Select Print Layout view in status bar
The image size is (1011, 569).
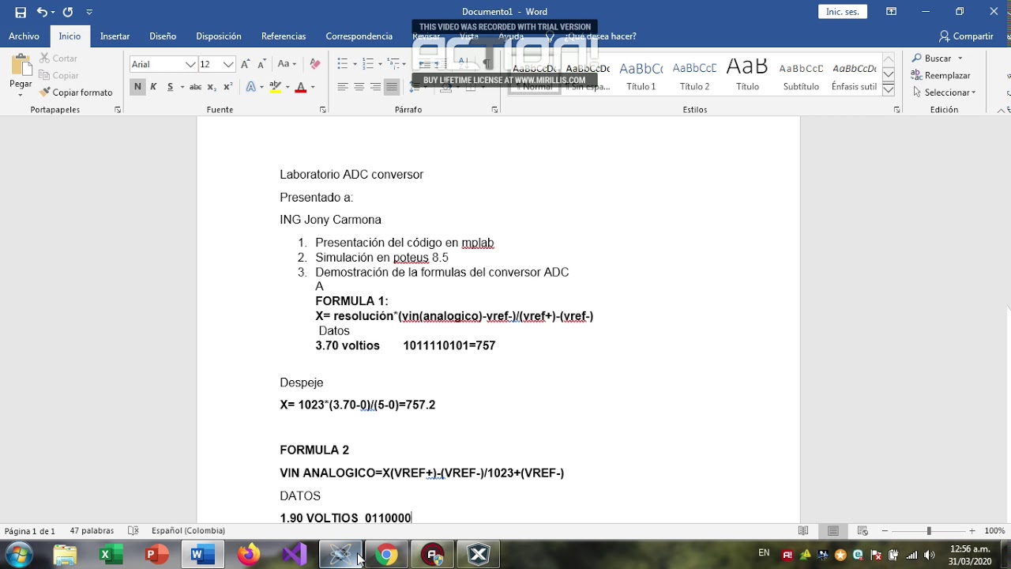click(833, 531)
